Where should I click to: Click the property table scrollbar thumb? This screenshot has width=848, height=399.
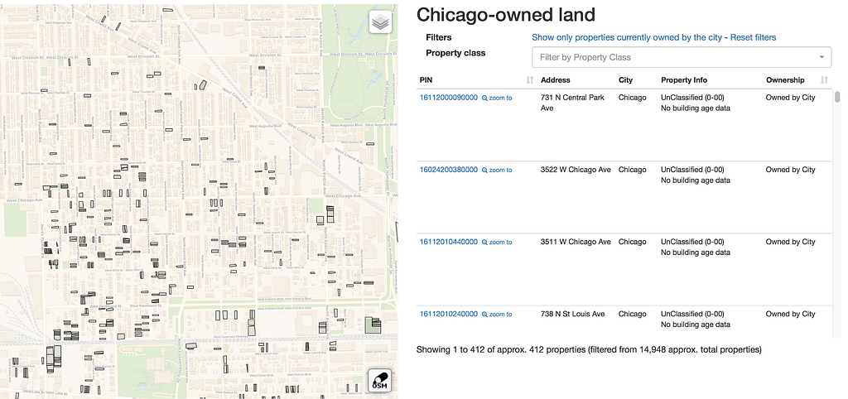coord(837,97)
